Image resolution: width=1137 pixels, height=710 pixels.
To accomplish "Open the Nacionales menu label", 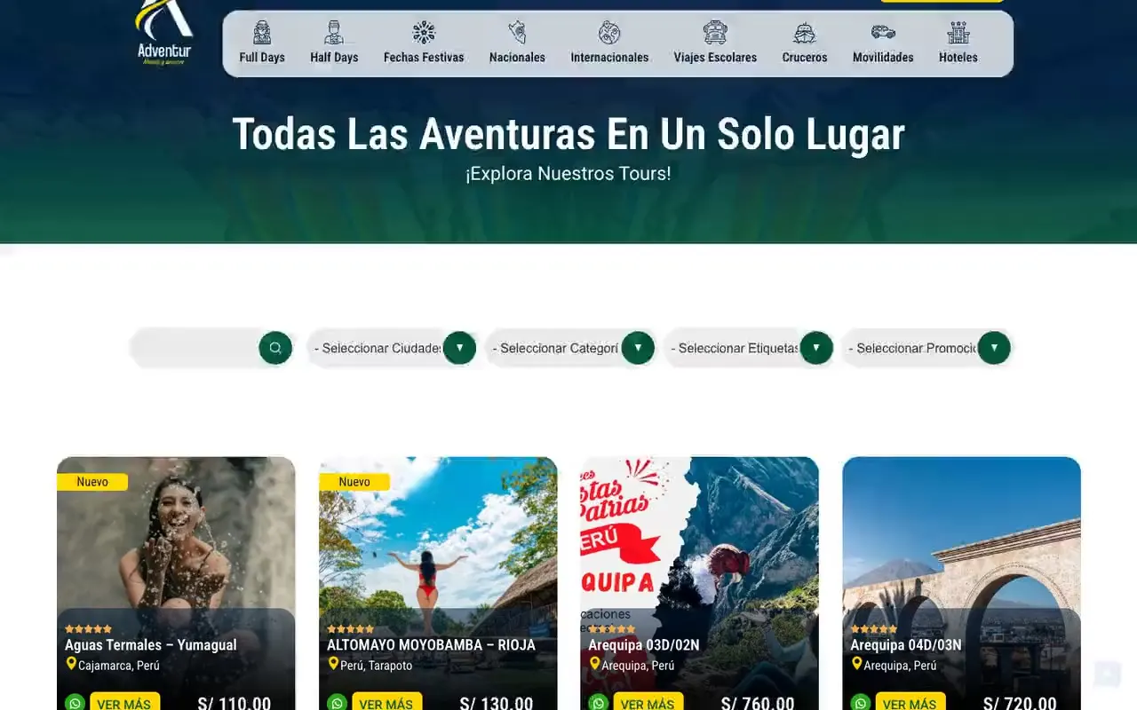I will [517, 57].
